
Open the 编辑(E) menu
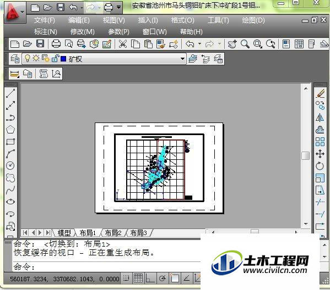[79, 20]
